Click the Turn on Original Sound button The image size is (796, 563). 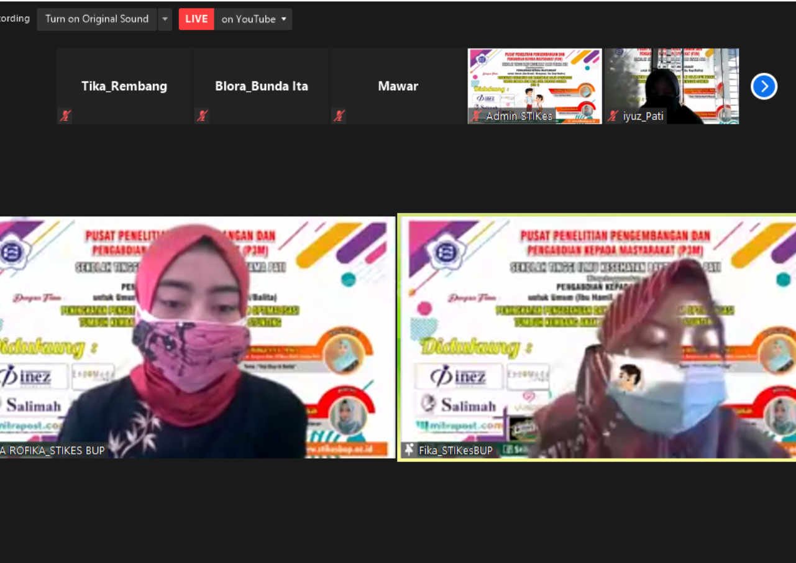click(97, 19)
